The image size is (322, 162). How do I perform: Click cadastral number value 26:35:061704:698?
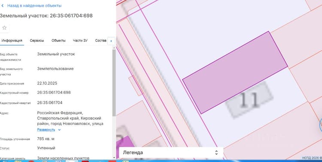pyautogui.click(x=54, y=93)
